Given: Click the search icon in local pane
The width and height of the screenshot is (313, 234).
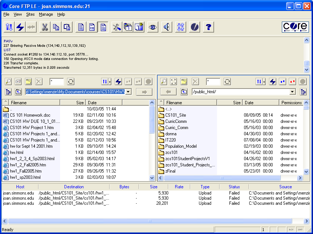Looking at the screenshot, I should point(8,82).
